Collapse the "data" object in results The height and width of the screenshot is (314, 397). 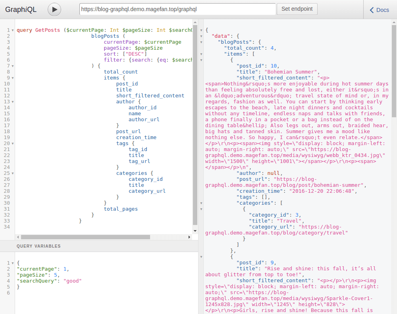(x=201, y=36)
